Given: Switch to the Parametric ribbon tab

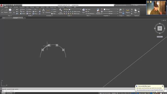Looking at the screenshot, I should click(x=22, y=7).
